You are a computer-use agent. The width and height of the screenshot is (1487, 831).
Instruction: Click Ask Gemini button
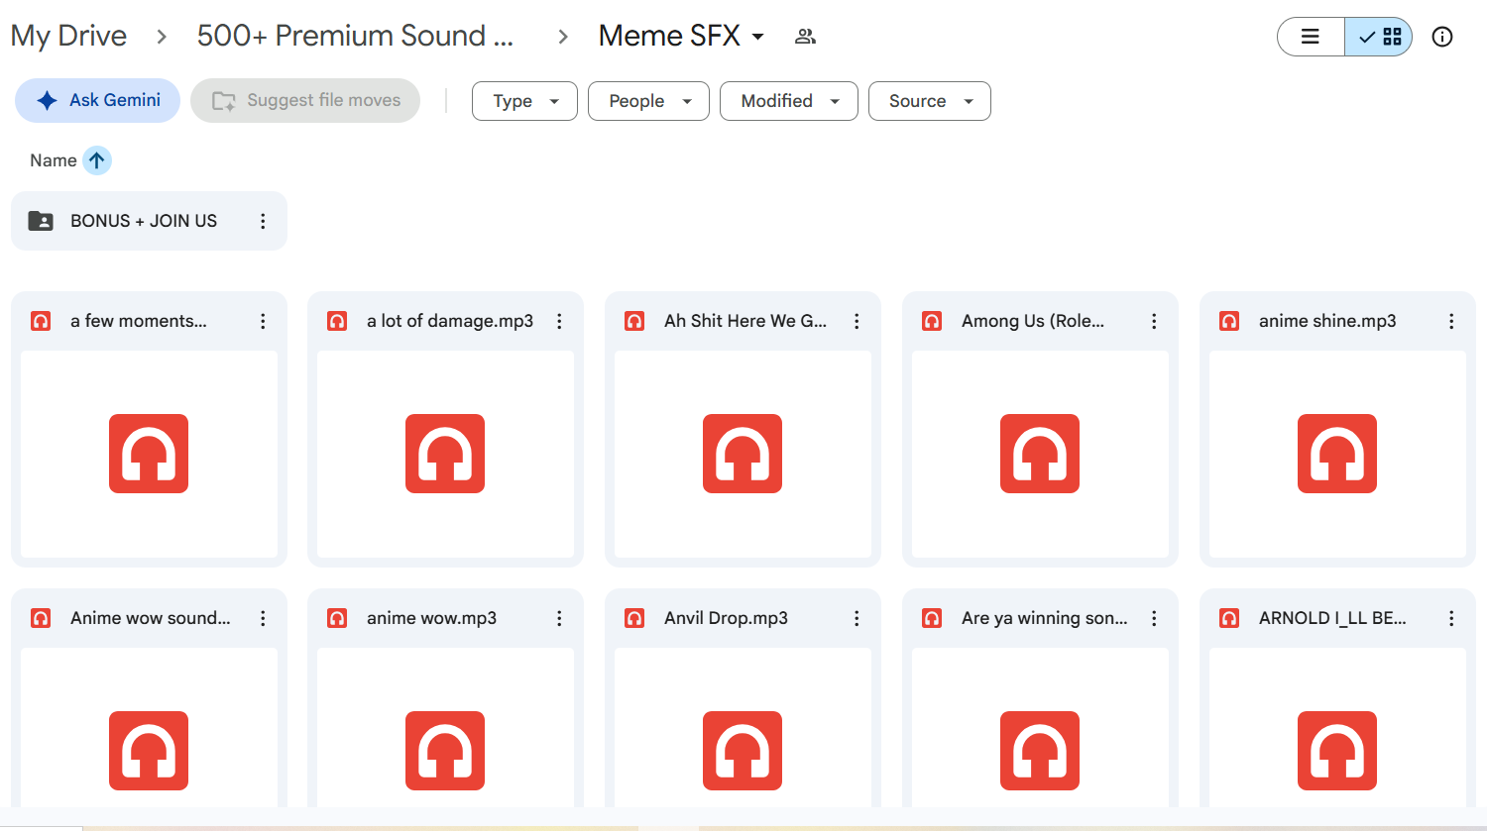pyautogui.click(x=97, y=101)
